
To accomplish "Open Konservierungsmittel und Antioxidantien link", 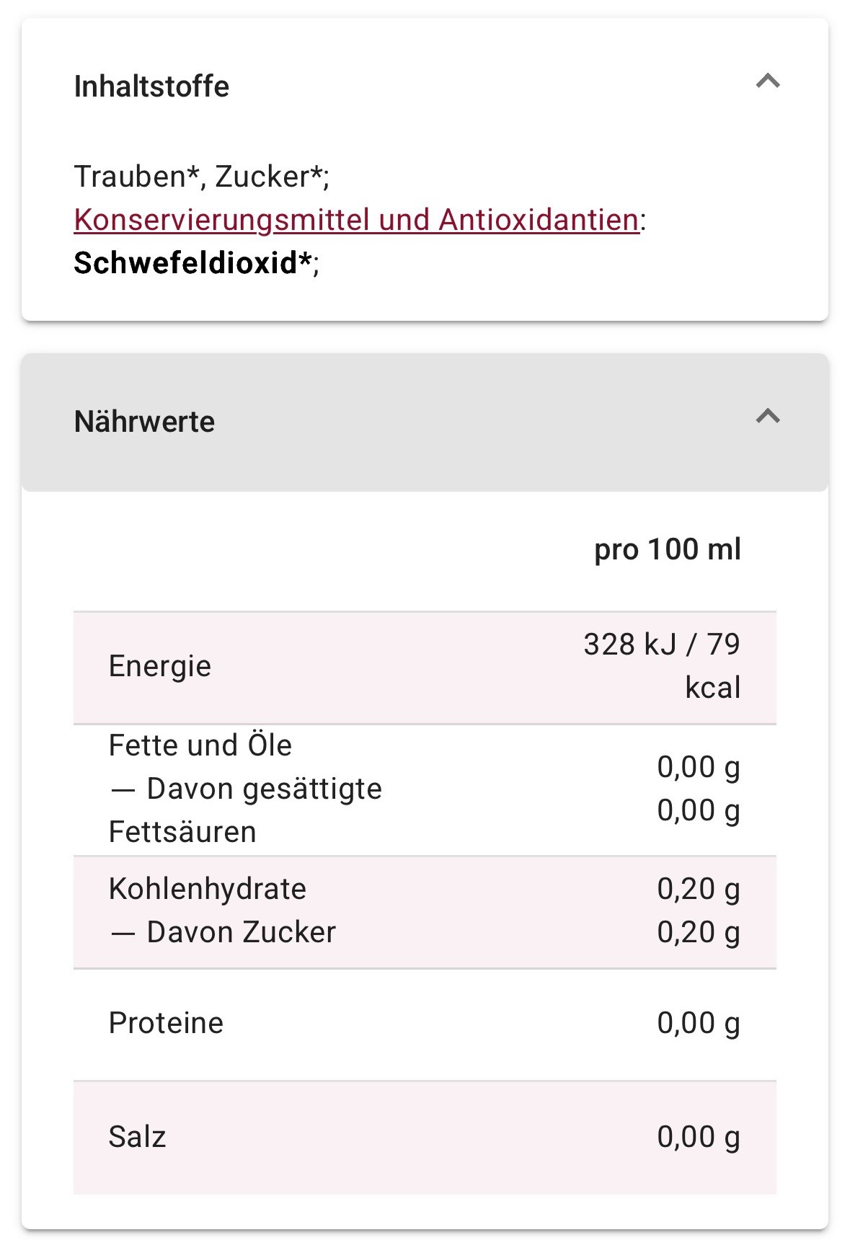I will [x=357, y=220].
